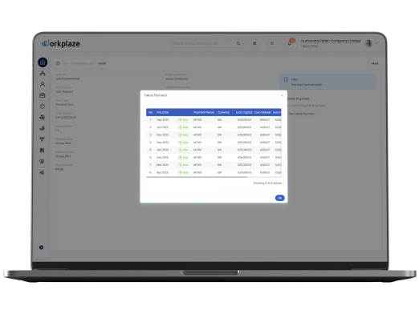Viewport: 419px width, 314px height.
Task: Click the Loan Interest column header
Action: 262,112
